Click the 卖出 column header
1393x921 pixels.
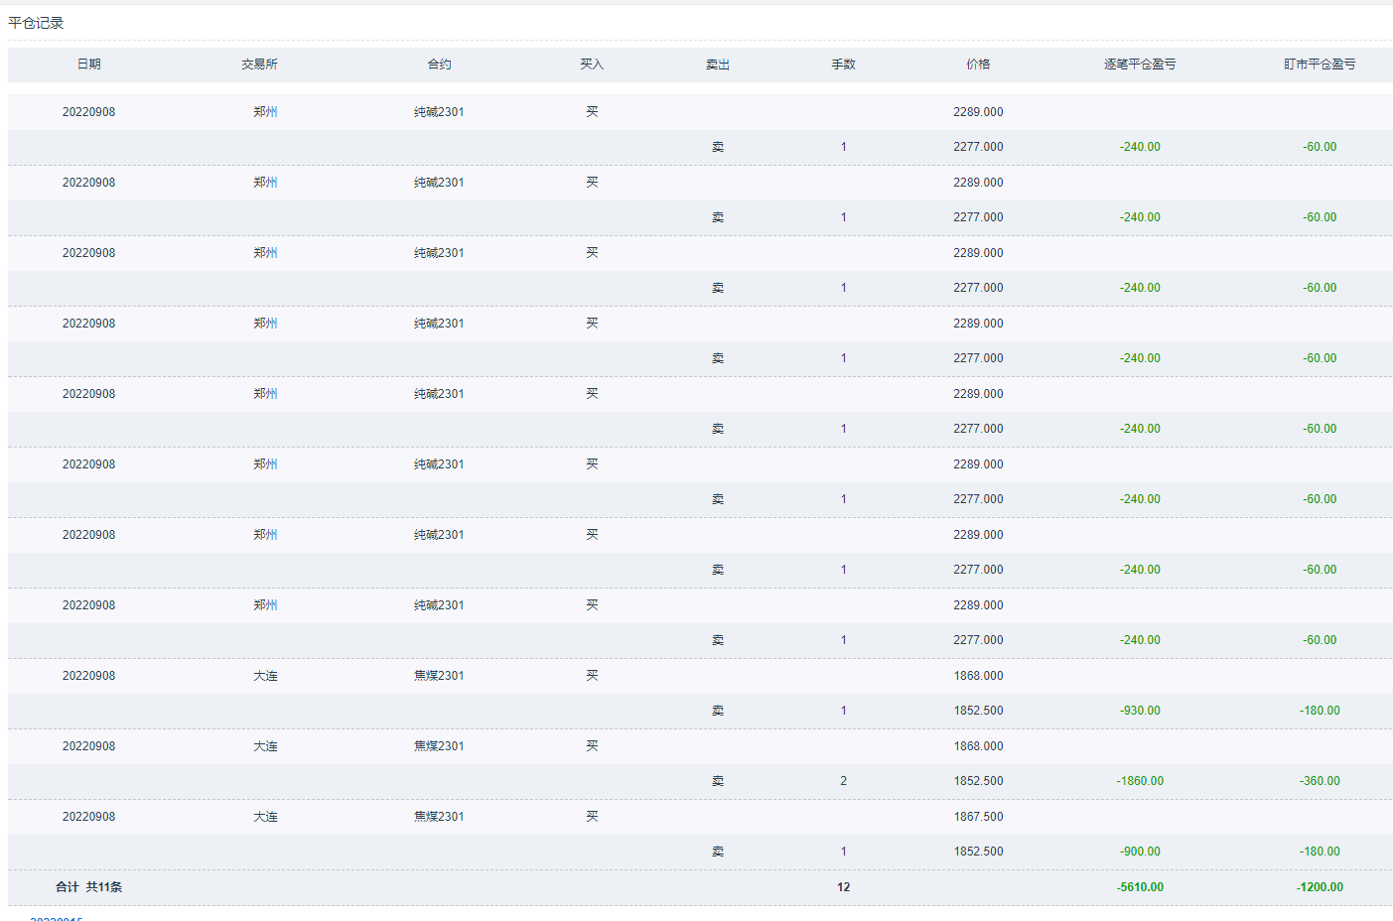point(718,65)
